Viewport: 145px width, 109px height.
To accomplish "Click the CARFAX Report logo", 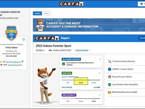I will [x=47, y=38].
